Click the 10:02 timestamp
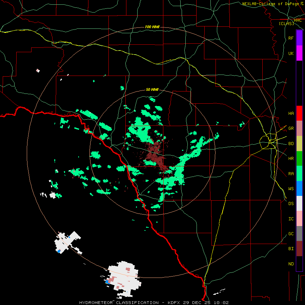The image size is (305, 305). pyautogui.click(x=221, y=303)
